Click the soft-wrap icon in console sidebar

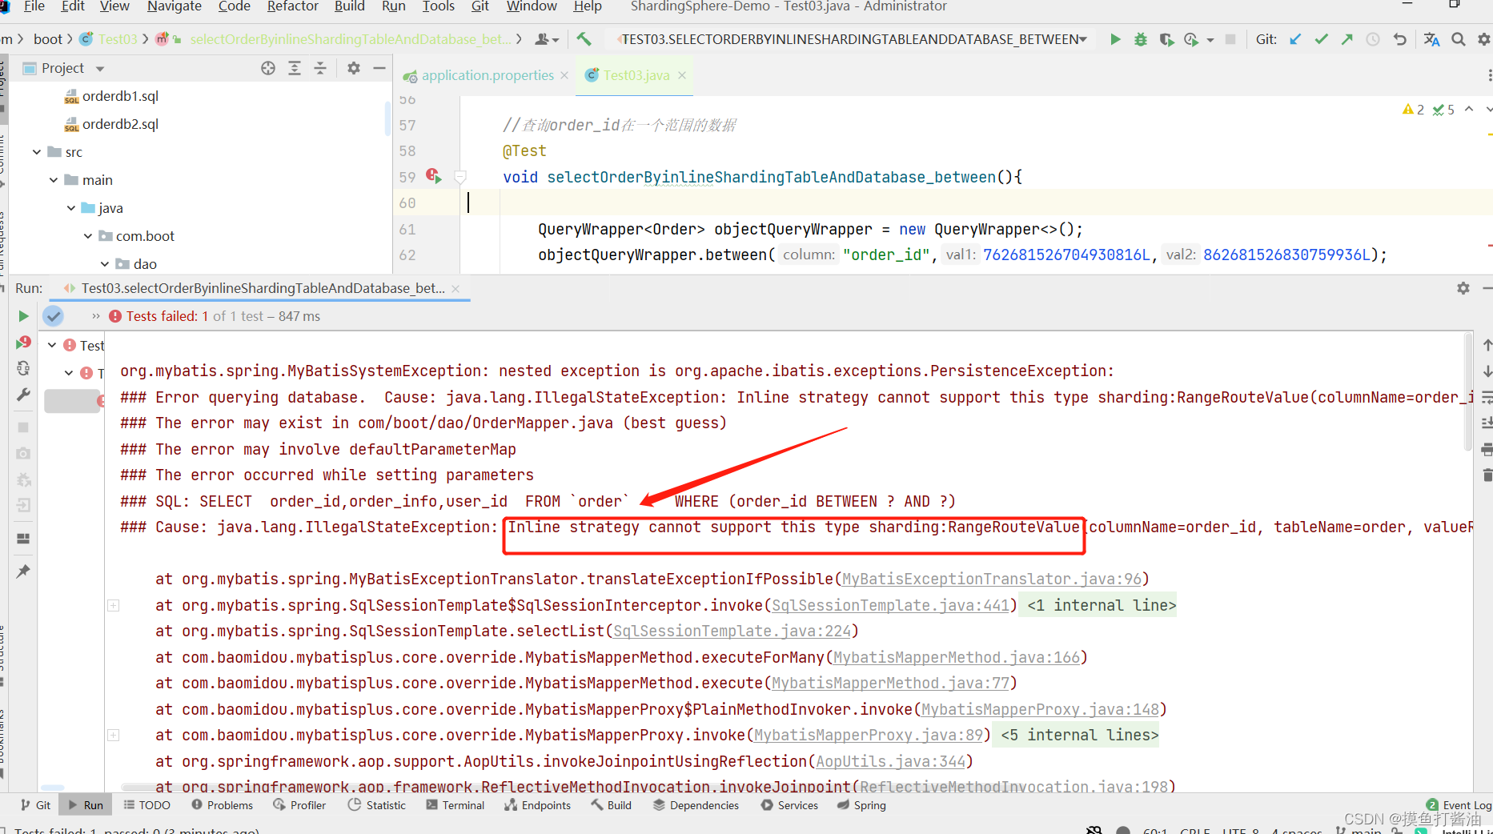(1487, 397)
